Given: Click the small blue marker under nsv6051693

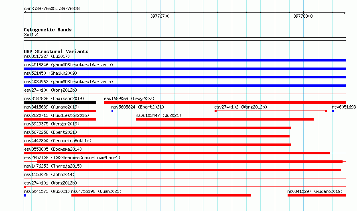Looking at the screenshot, I should pos(333,111).
